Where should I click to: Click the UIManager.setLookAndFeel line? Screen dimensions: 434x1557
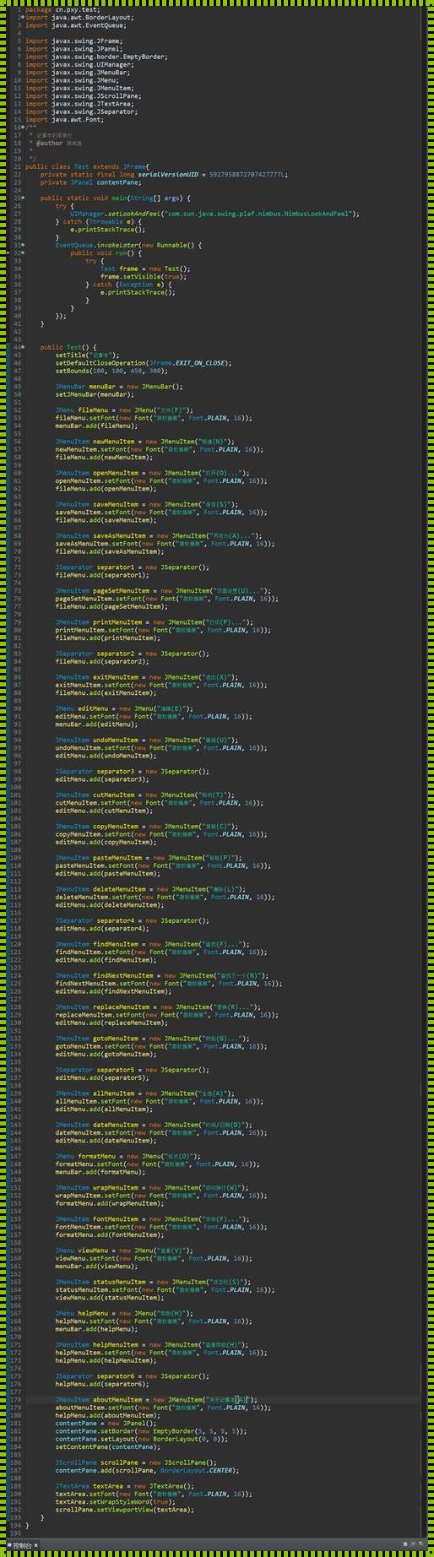[215, 214]
